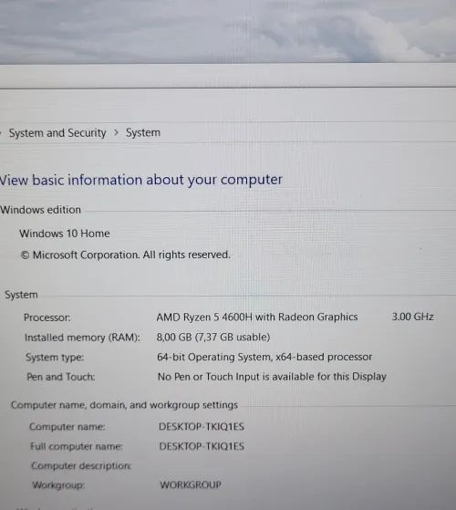Select the 'Installed memory (RAM):' label
This screenshot has width=456, height=510.
click(82, 338)
